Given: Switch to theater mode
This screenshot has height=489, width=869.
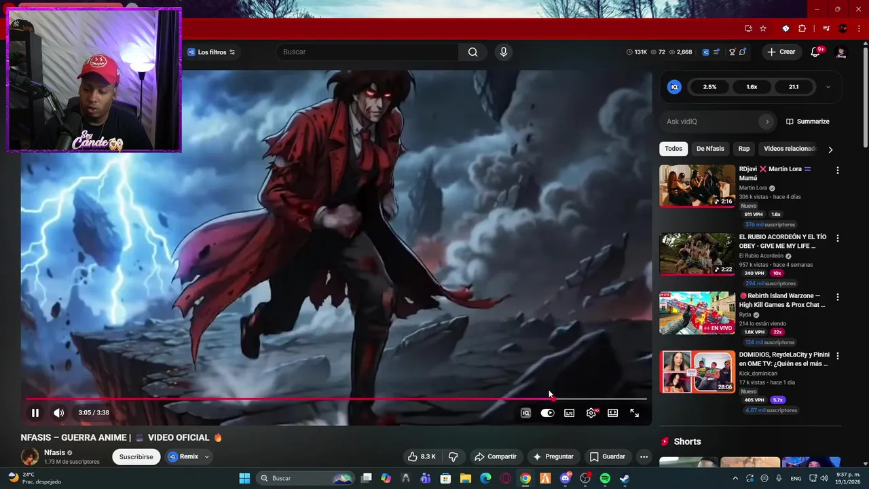Looking at the screenshot, I should pyautogui.click(x=612, y=412).
